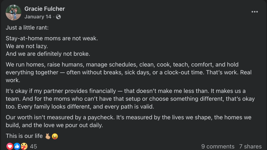
Task: Open the January 14 post timestamp
Action: point(38,17)
